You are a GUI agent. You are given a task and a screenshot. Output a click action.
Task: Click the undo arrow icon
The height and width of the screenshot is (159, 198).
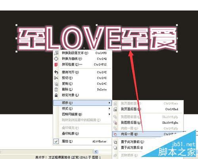coord(56,72)
